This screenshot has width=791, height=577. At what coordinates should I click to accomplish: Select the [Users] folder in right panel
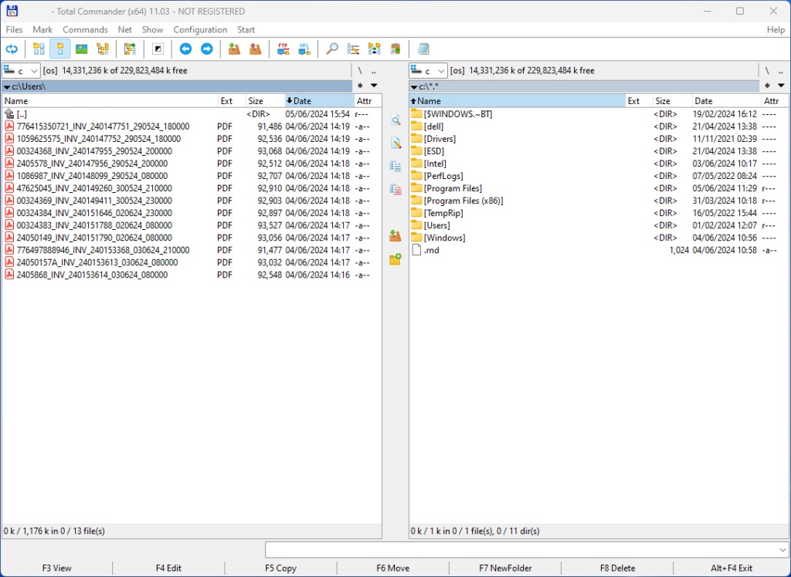click(x=599, y=225)
